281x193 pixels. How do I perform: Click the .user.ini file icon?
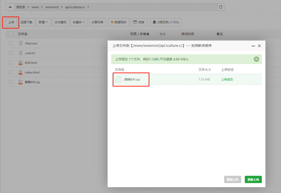(20, 53)
